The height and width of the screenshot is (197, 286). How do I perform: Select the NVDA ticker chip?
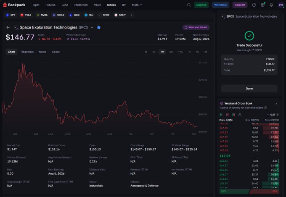[42, 15]
